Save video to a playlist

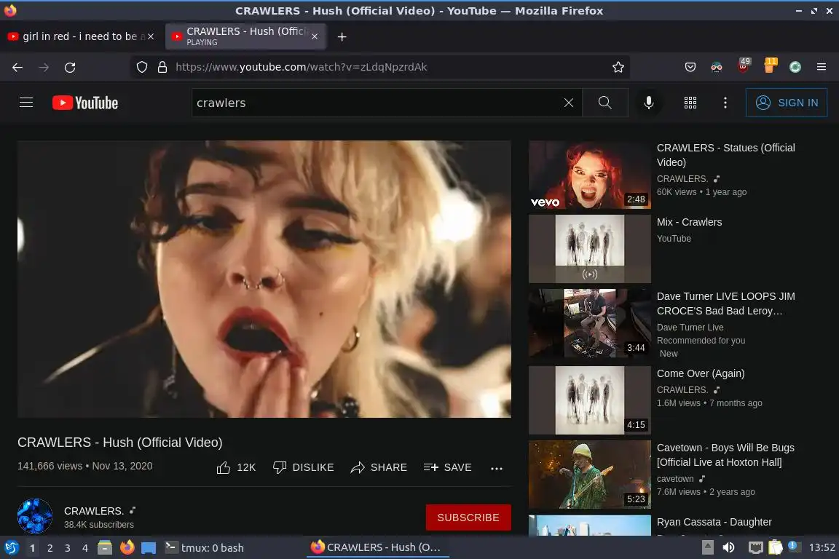[x=447, y=467]
